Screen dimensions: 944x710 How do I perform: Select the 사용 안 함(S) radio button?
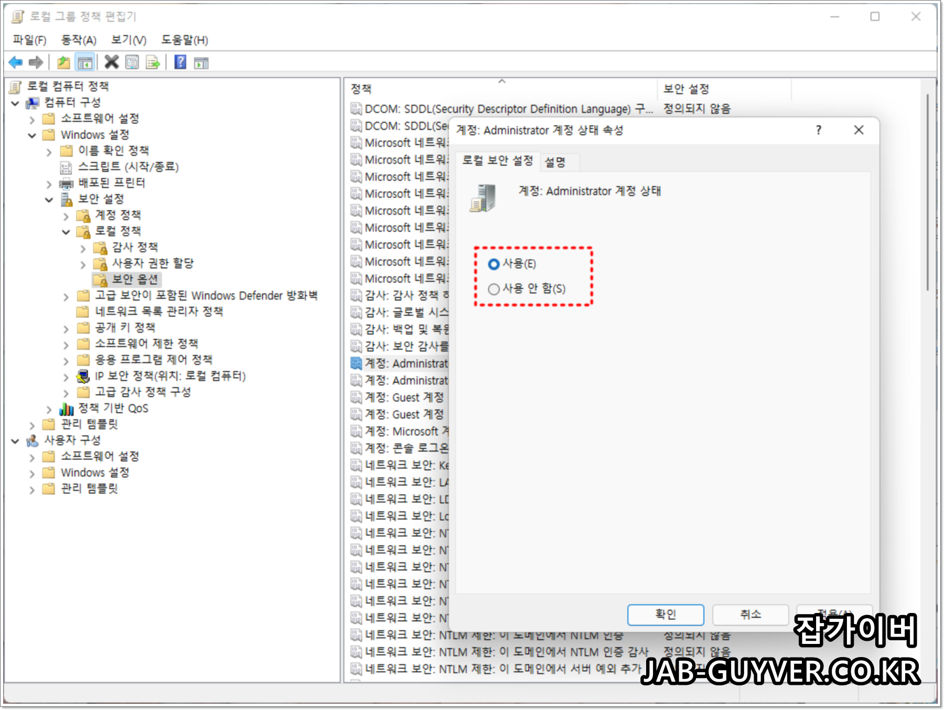click(494, 289)
